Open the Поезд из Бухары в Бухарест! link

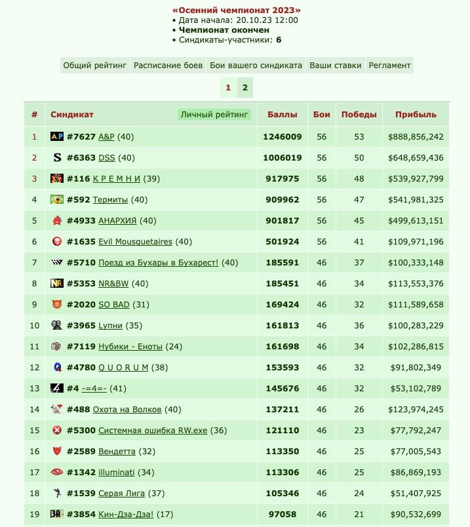tap(159, 262)
